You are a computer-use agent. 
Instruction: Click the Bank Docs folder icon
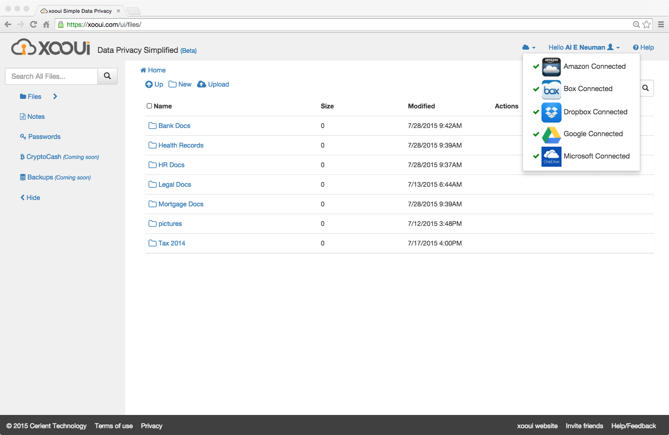(153, 126)
